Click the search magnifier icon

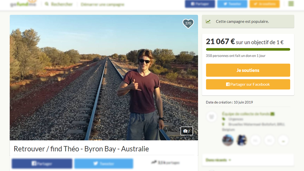coord(47,4)
